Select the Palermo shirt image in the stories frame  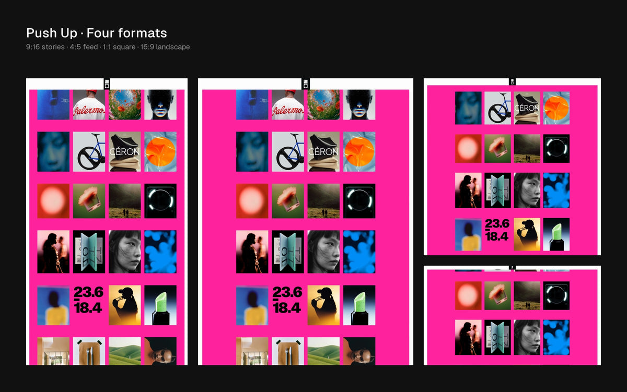89,104
